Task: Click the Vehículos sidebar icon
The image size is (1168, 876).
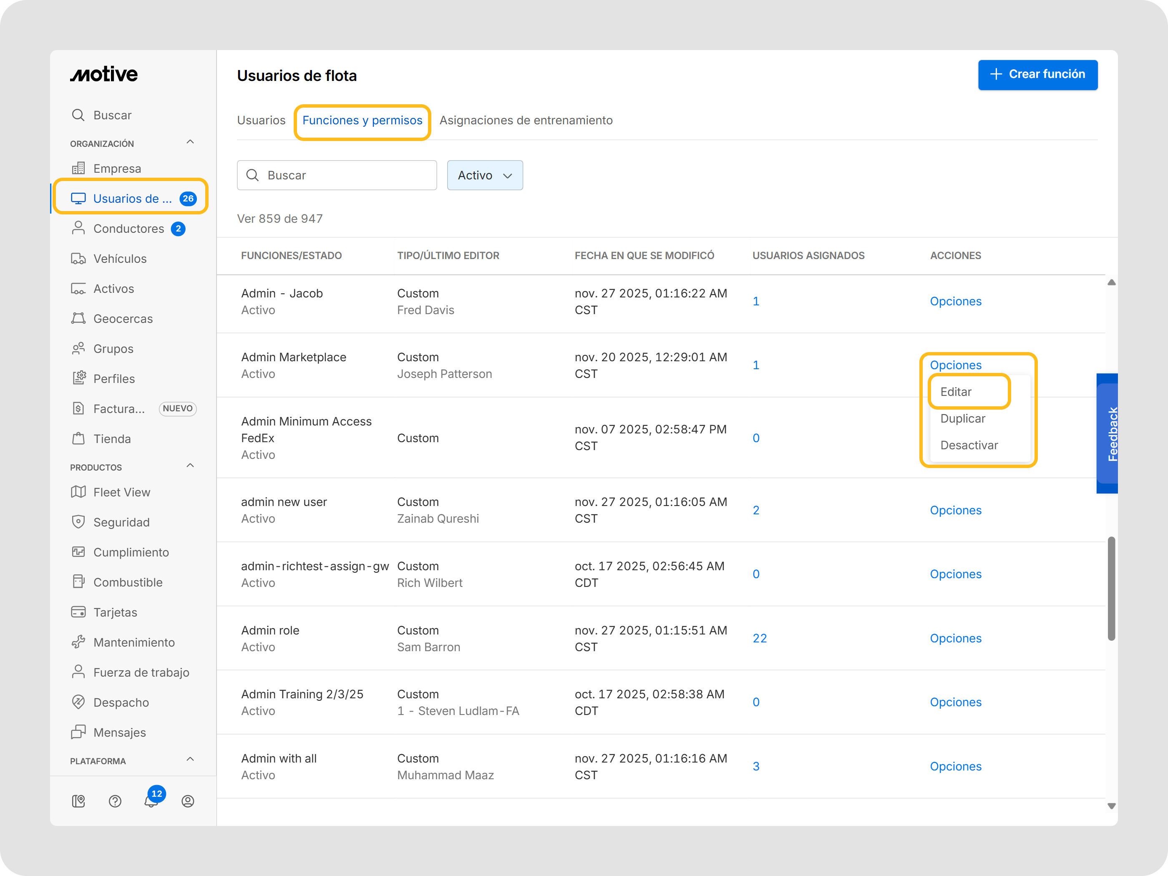Action: tap(78, 259)
